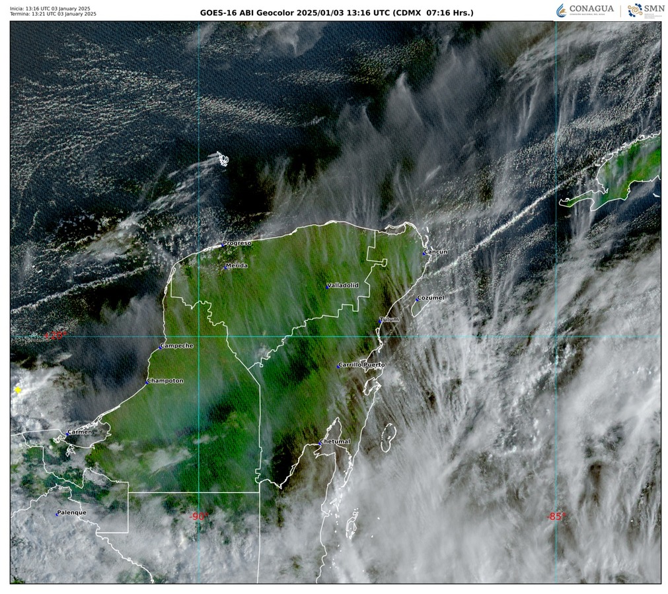Click the -90° longitude label
This screenshot has width=668, height=594.
coord(199,516)
